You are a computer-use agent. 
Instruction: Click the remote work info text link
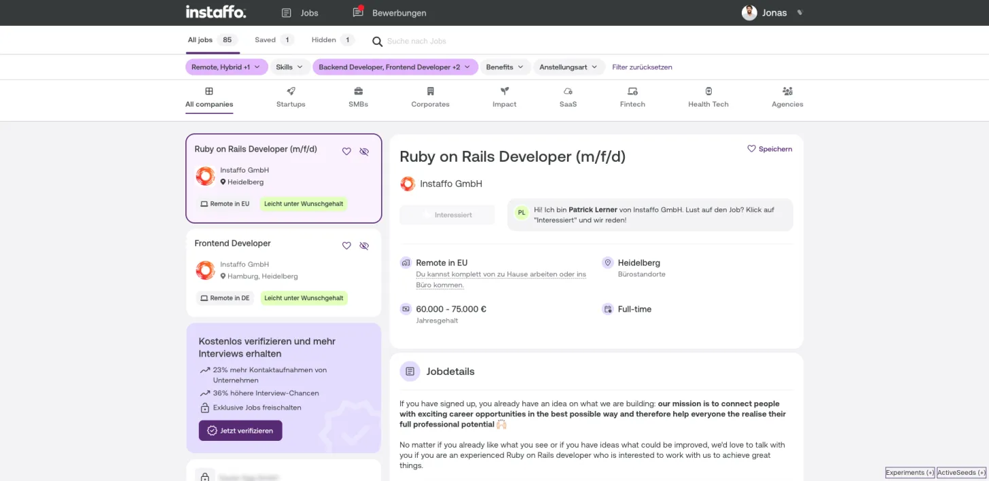[501, 279]
